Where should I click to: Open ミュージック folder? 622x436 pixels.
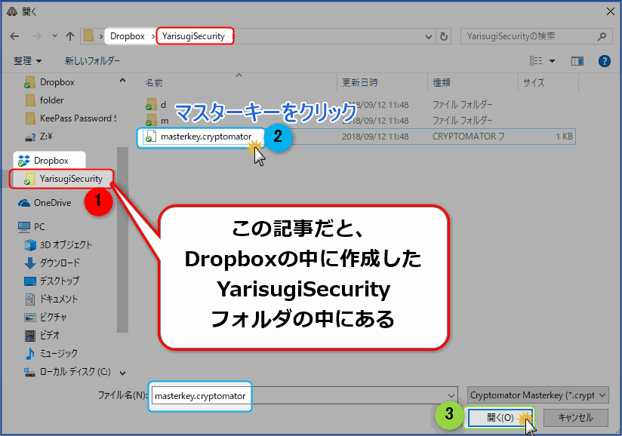58,353
